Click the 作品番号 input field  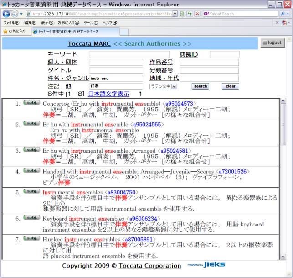tap(209, 63)
